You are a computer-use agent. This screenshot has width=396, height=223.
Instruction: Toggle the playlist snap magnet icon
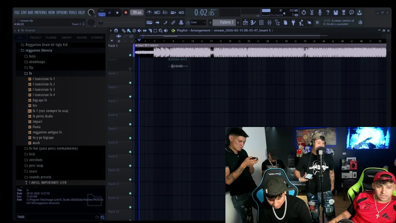(x=116, y=30)
